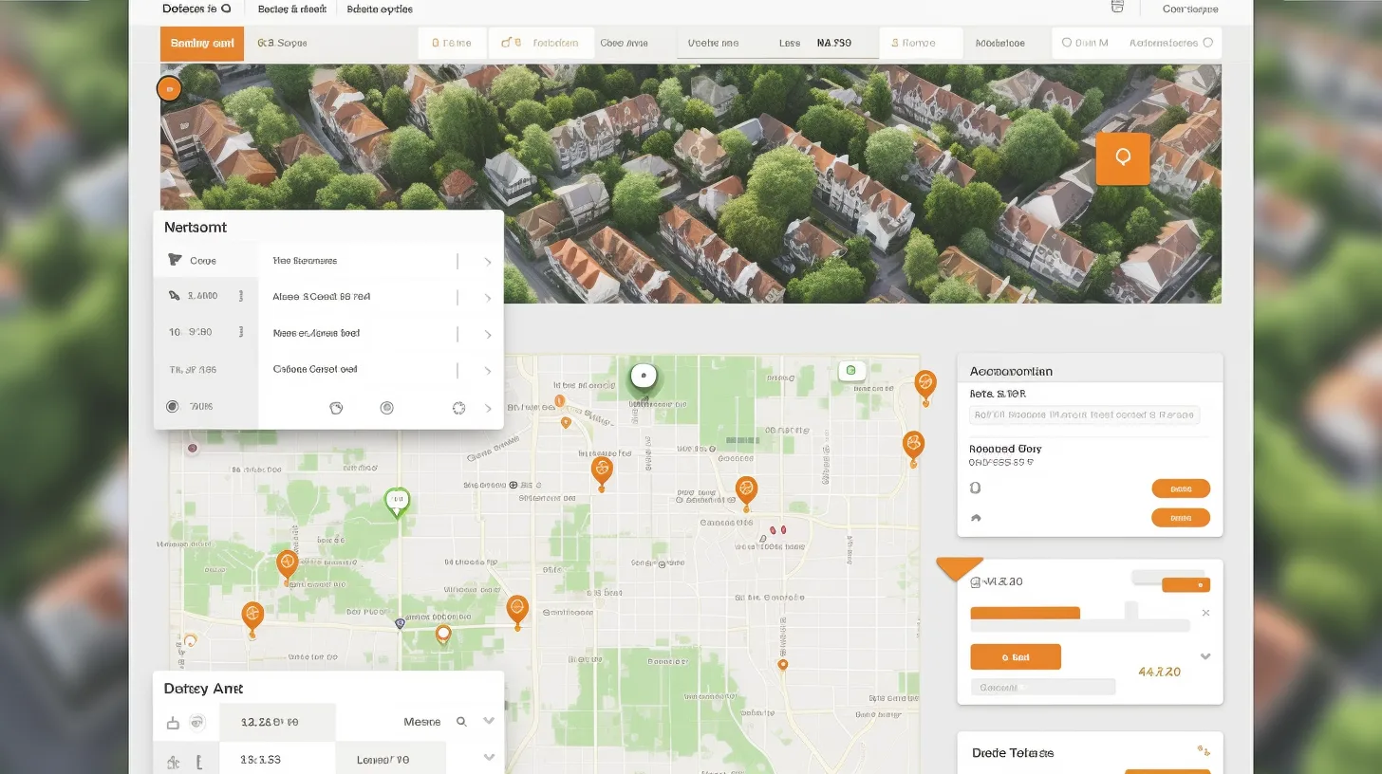Expand the first Nertsomt row using its chevron
Screen dimensions: 1382x774
[488, 262]
